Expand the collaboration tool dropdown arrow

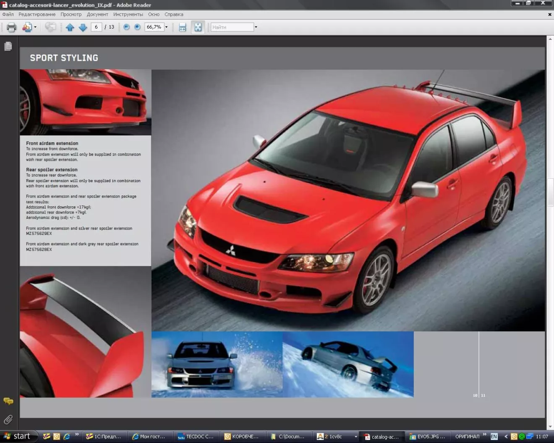pyautogui.click(x=35, y=27)
